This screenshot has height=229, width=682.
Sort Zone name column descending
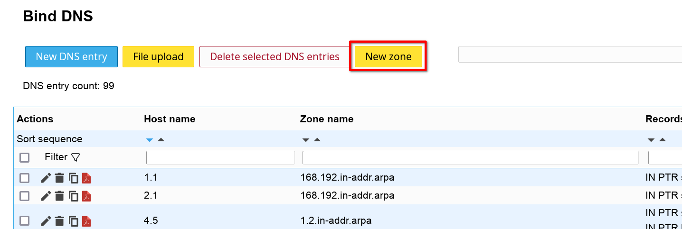pyautogui.click(x=306, y=140)
